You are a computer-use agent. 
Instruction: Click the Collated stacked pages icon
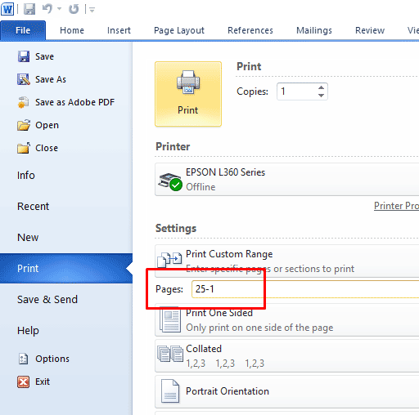tap(170, 354)
